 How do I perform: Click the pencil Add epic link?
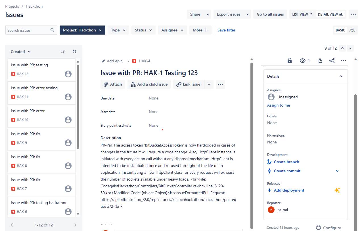[x=112, y=61]
